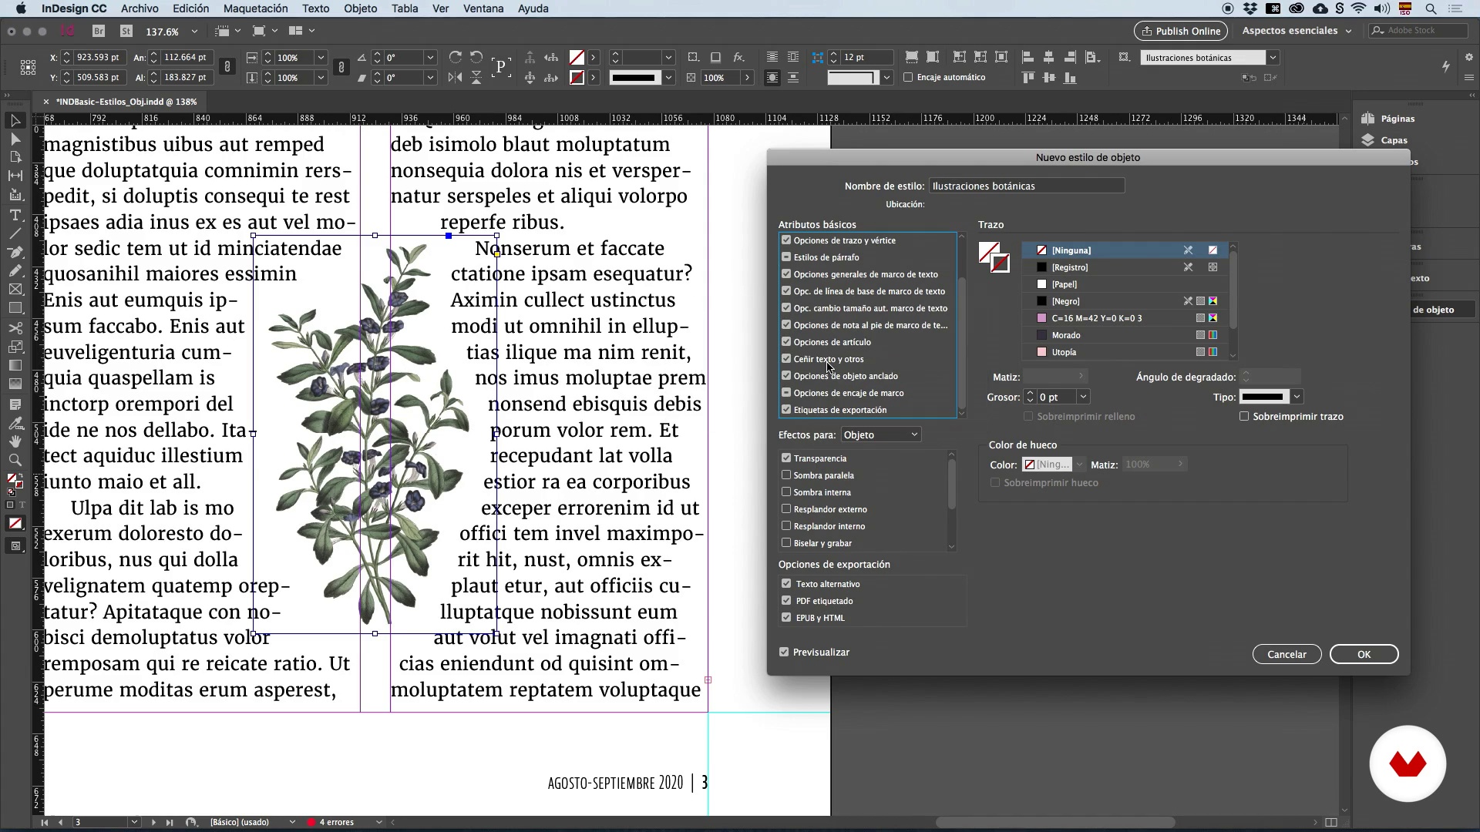This screenshot has width=1480, height=832.
Task: Open the [Básico] (usado) preflight profile dropdown
Action: click(x=292, y=823)
